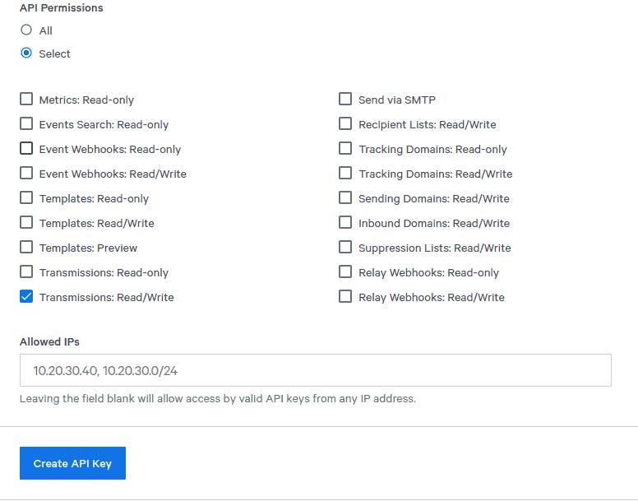This screenshot has height=501, width=638.
Task: Uncheck Transmissions: Read/Write permission
Action: point(26,297)
